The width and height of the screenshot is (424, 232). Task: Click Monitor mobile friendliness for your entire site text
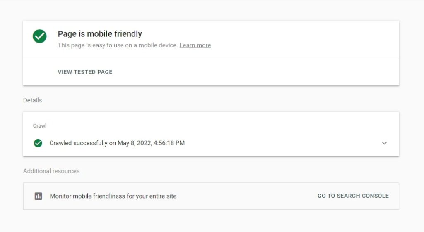[113, 196]
